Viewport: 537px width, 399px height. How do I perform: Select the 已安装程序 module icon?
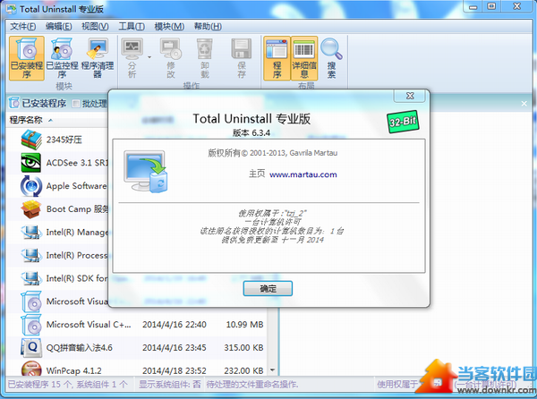click(27, 58)
